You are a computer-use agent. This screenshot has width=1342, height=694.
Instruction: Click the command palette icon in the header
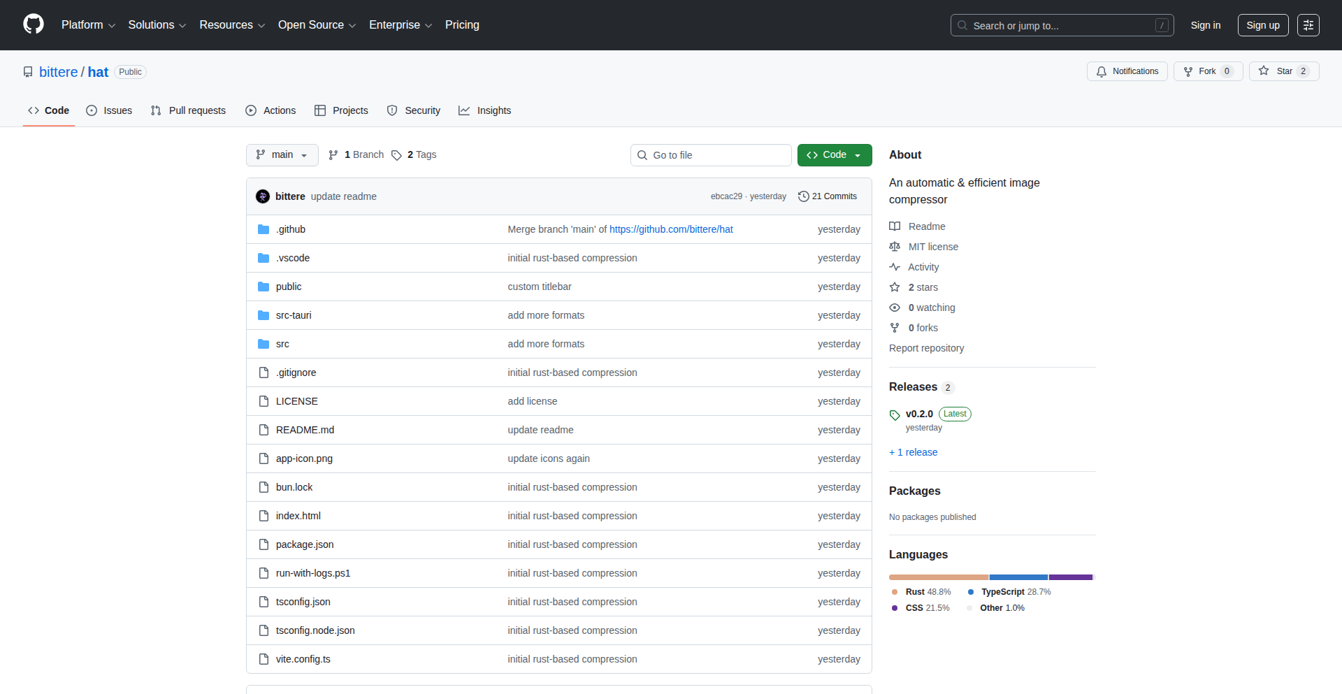tap(1308, 24)
